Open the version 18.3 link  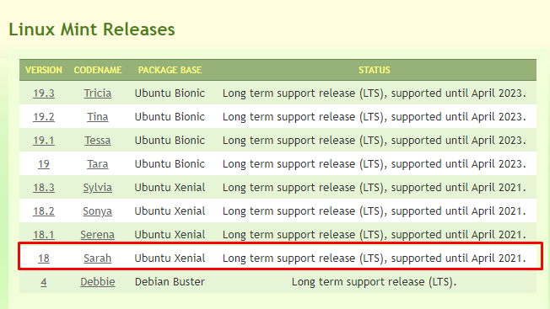click(44, 188)
